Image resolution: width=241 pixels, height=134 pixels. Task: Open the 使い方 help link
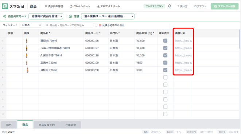(x=182, y=6)
